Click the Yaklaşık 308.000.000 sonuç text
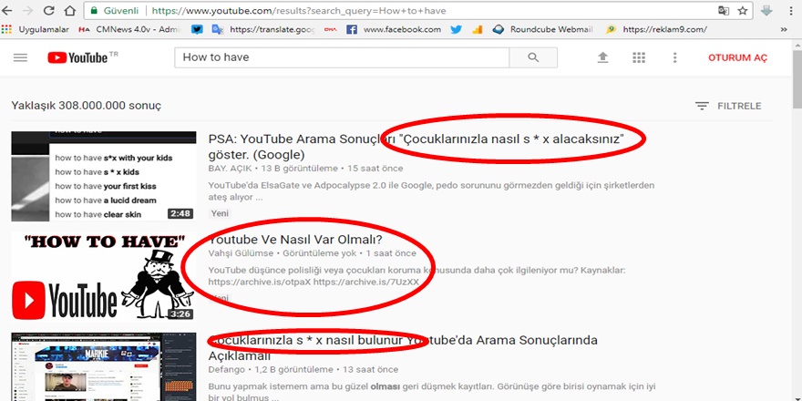The image size is (802, 401). click(x=86, y=106)
